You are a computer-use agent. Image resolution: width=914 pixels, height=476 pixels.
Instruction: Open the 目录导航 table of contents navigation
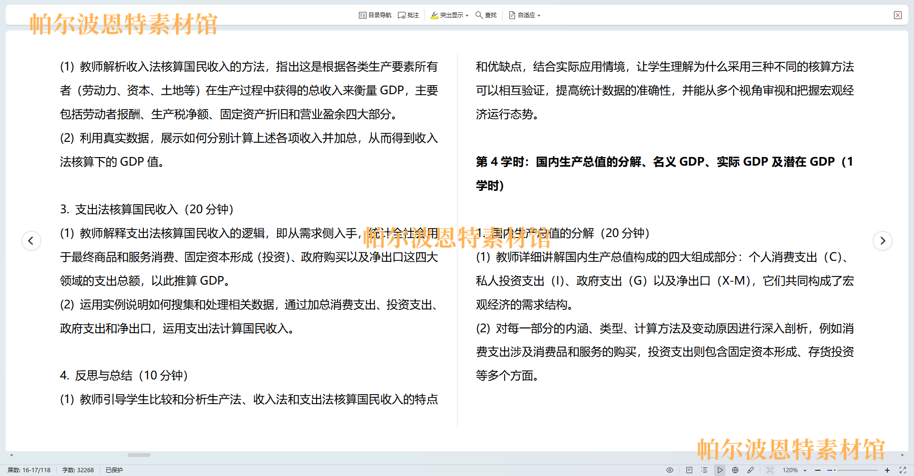[375, 15]
